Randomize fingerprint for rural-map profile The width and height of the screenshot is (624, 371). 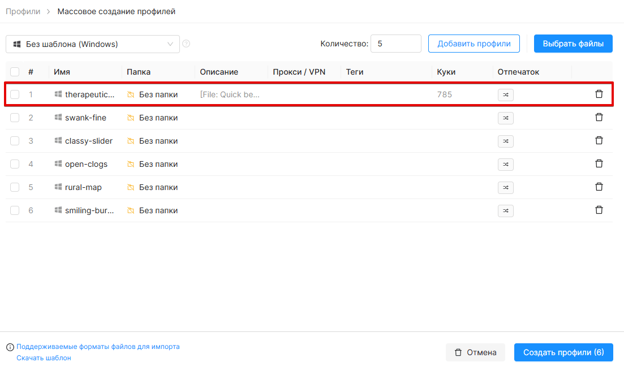click(x=505, y=187)
